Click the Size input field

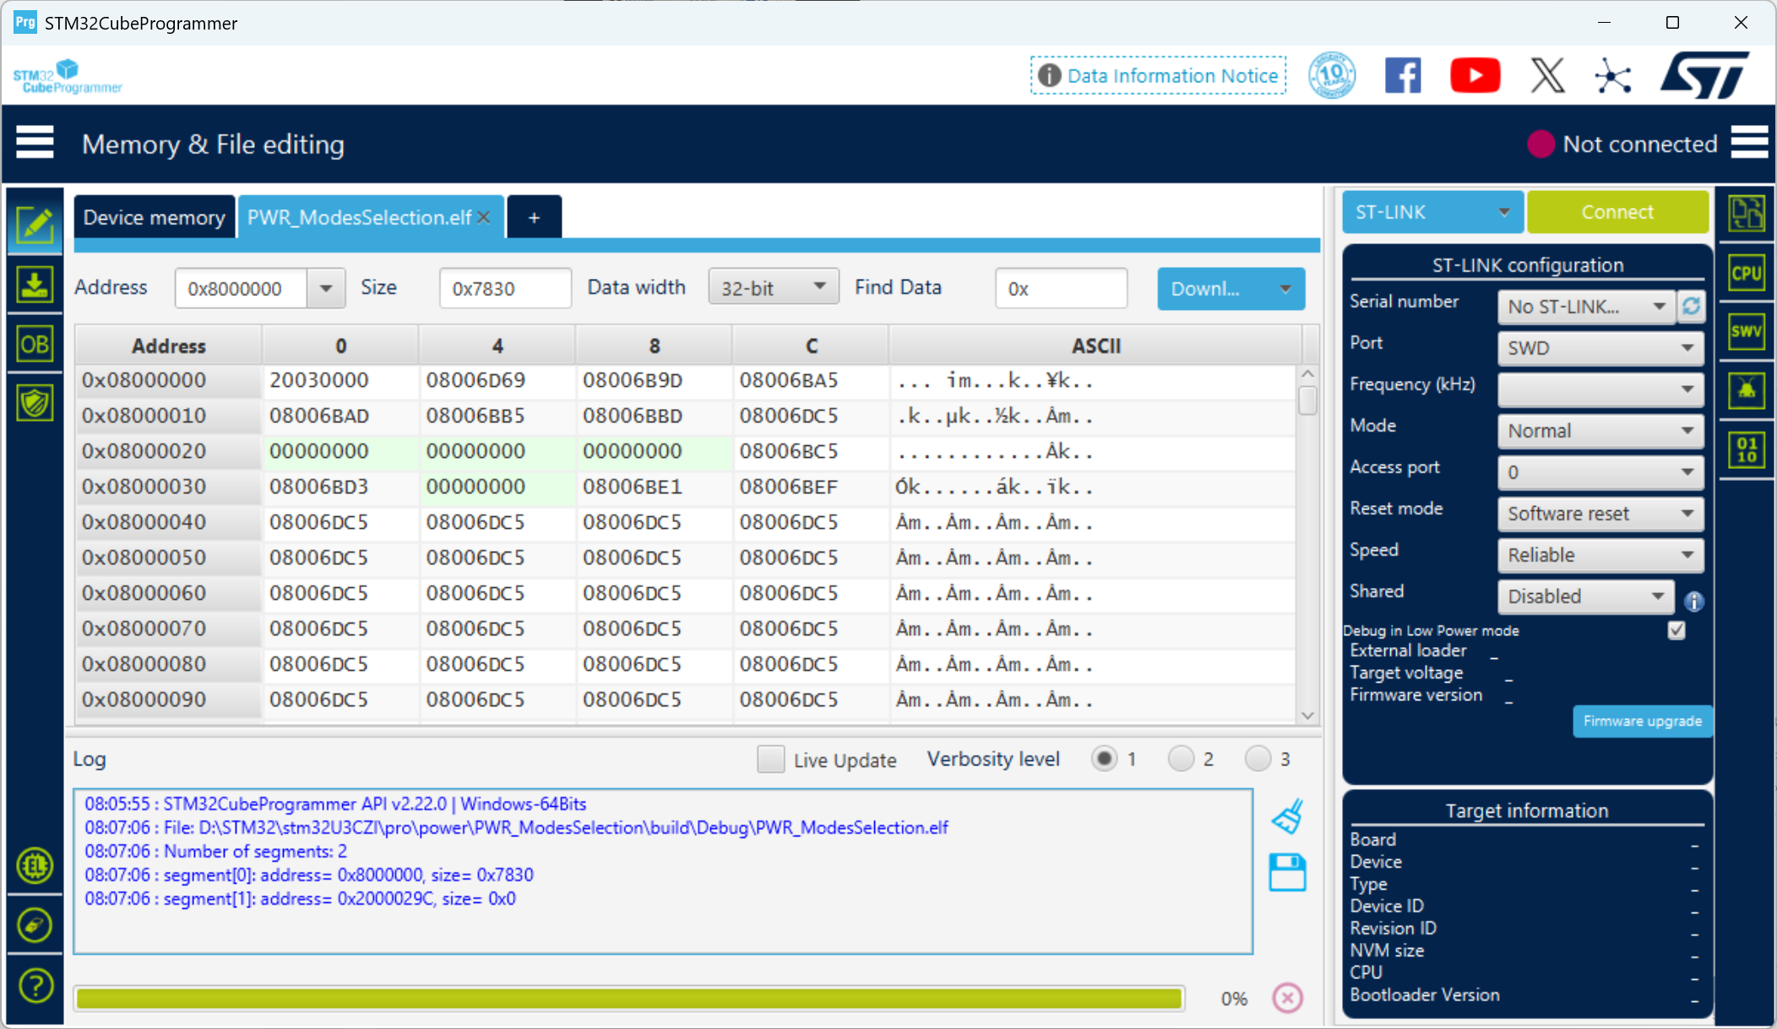click(x=505, y=289)
